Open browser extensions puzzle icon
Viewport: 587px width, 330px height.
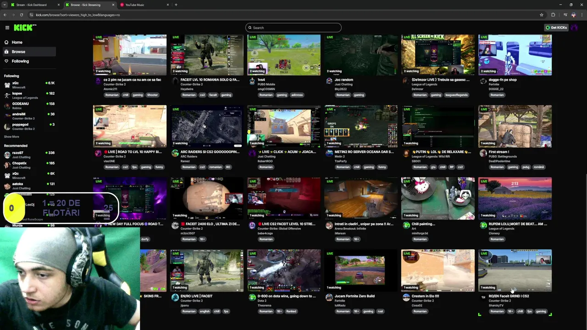[553, 15]
